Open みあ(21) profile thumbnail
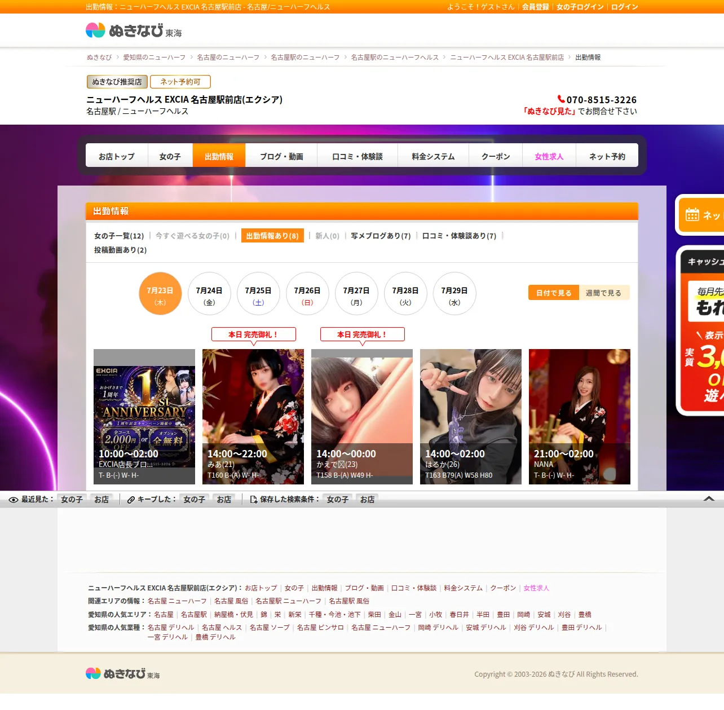This screenshot has width=724, height=710. 253,417
